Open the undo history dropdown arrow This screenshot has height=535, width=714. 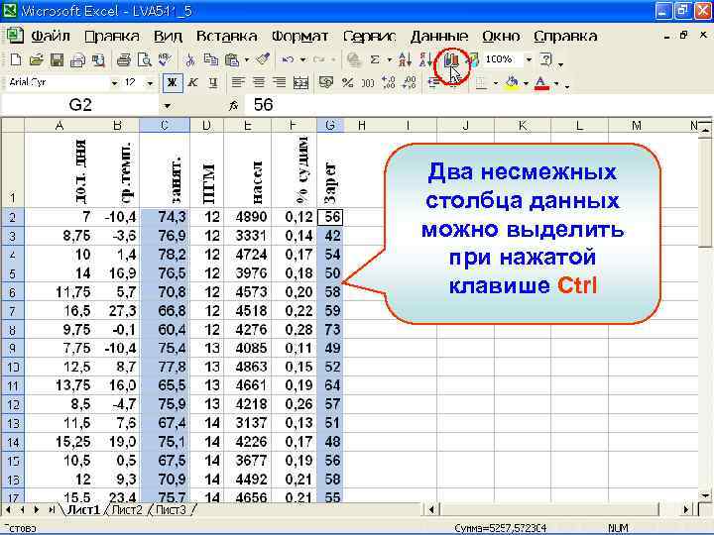302,59
